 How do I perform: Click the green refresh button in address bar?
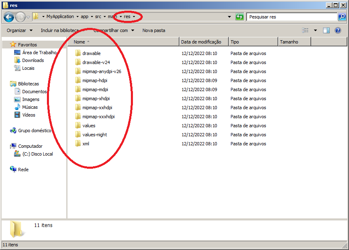point(240,17)
